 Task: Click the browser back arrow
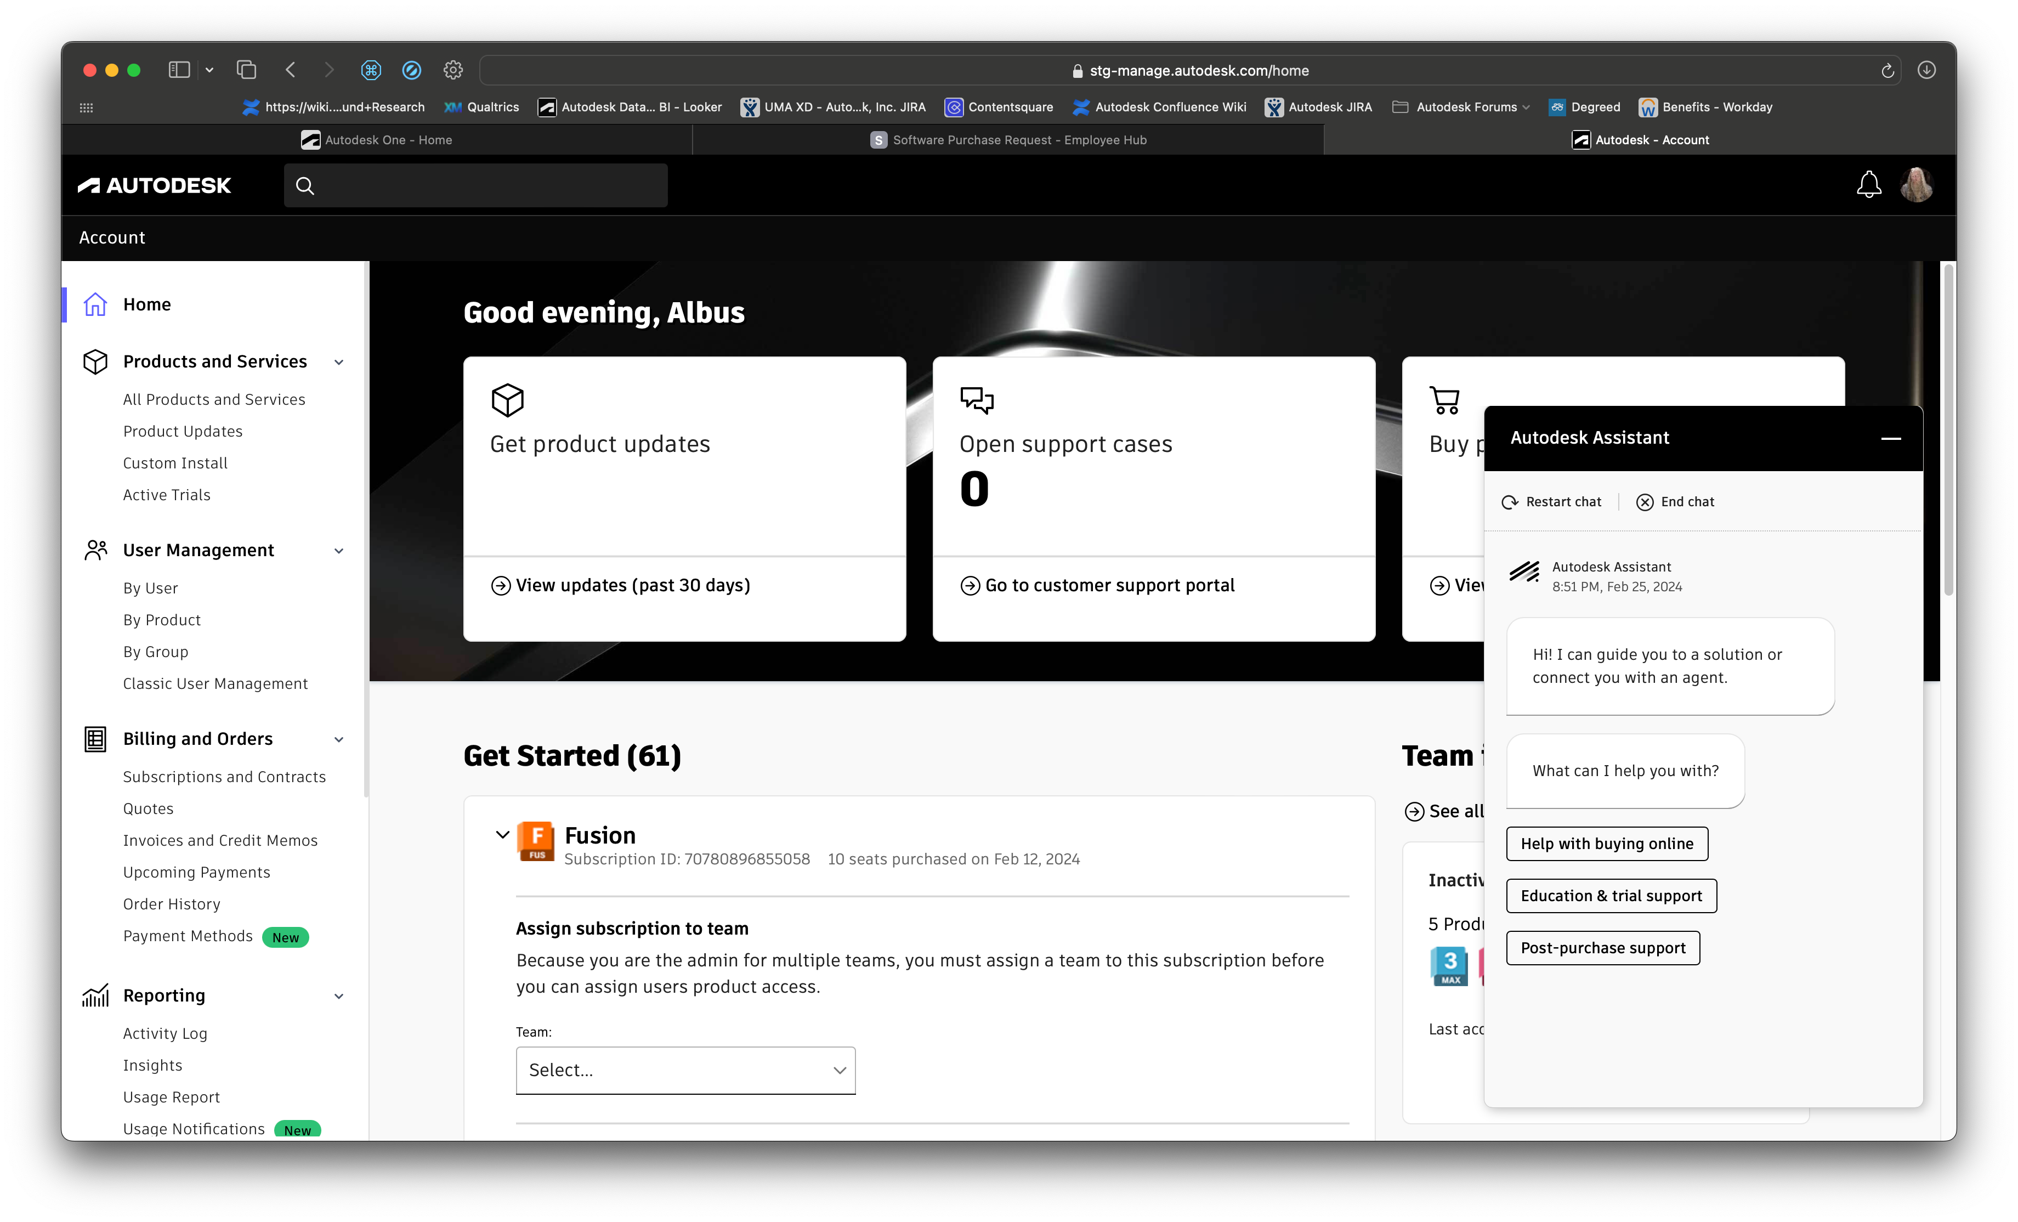coord(291,70)
